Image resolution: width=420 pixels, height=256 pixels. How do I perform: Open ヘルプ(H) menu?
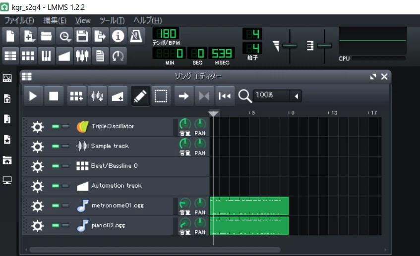click(x=148, y=21)
